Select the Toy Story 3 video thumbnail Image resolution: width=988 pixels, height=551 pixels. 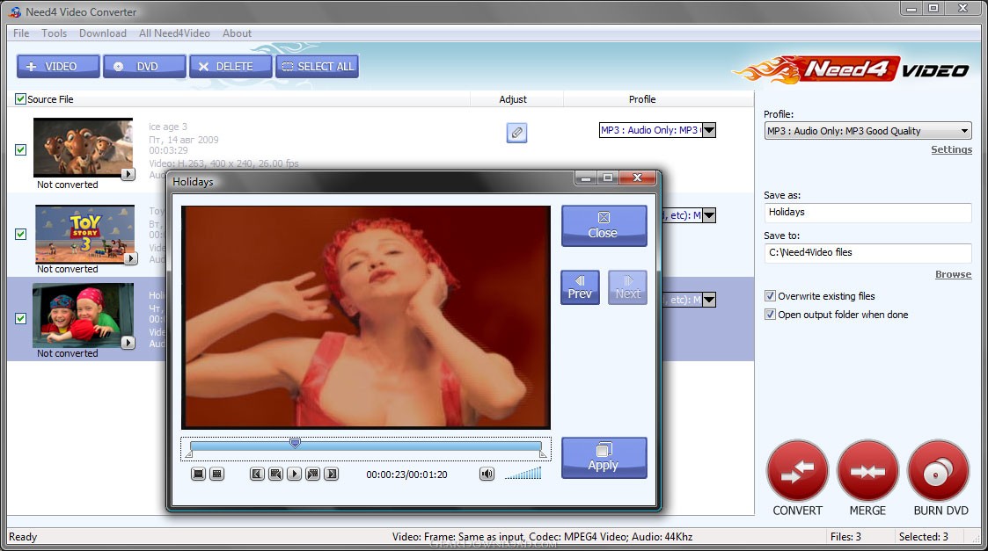click(x=85, y=234)
